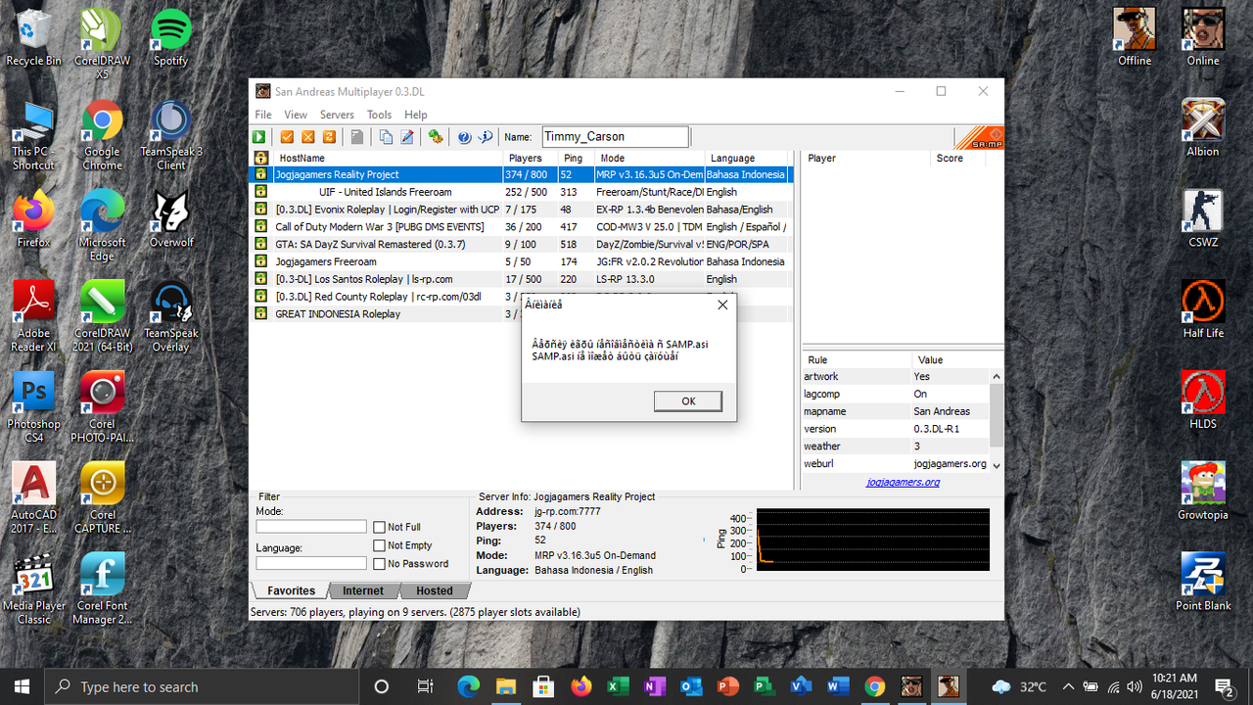Select the Half Life desktop icon
Screen dimensions: 1253x705
click(1203, 310)
